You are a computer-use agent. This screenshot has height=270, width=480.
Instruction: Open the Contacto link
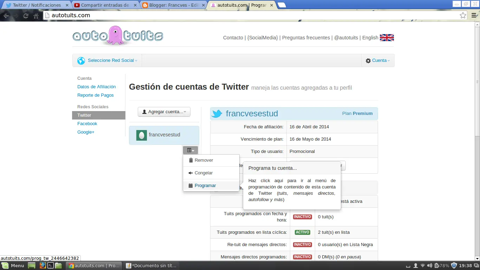233,38
